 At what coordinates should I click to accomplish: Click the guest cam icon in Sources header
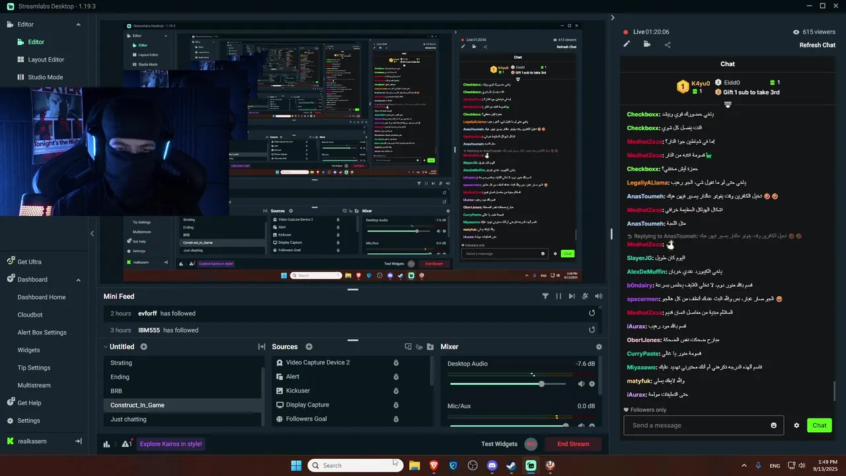(x=419, y=346)
